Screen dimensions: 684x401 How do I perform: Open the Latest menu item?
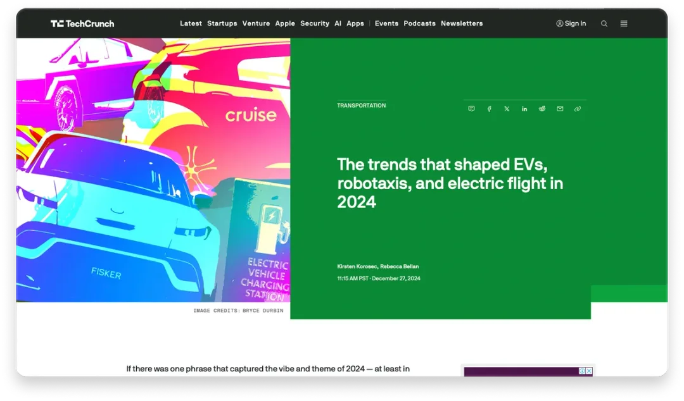click(191, 23)
